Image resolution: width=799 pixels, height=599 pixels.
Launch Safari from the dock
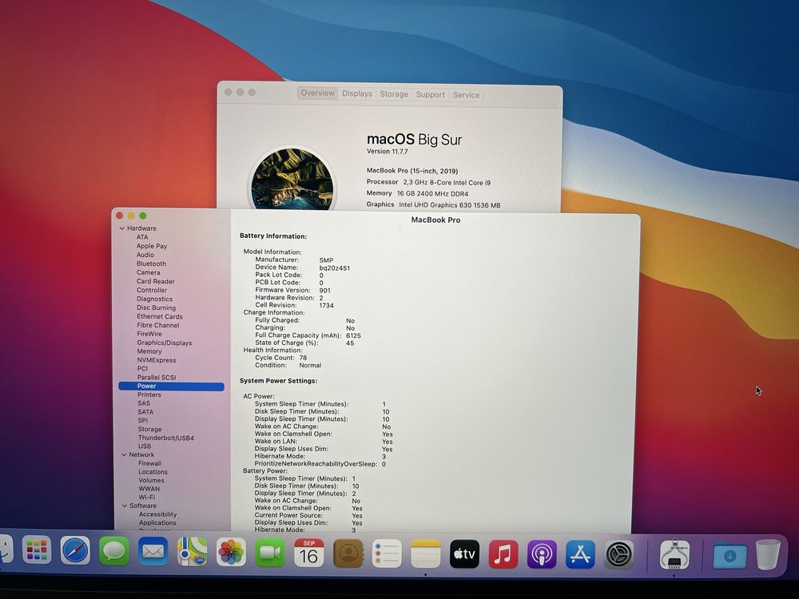(75, 550)
